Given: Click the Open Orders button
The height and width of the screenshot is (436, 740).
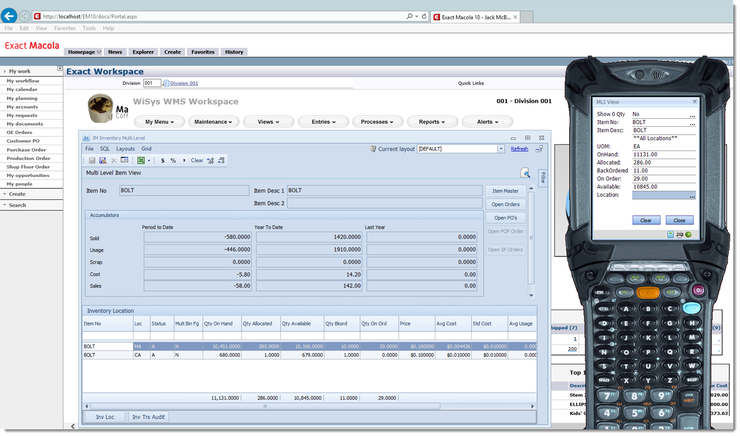Looking at the screenshot, I should 505,204.
